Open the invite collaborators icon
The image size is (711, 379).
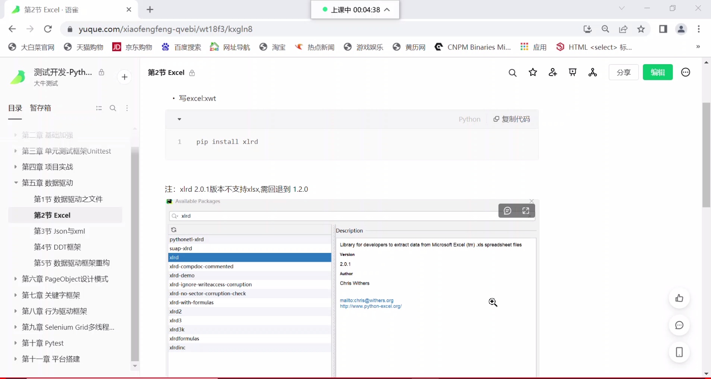pyautogui.click(x=553, y=73)
